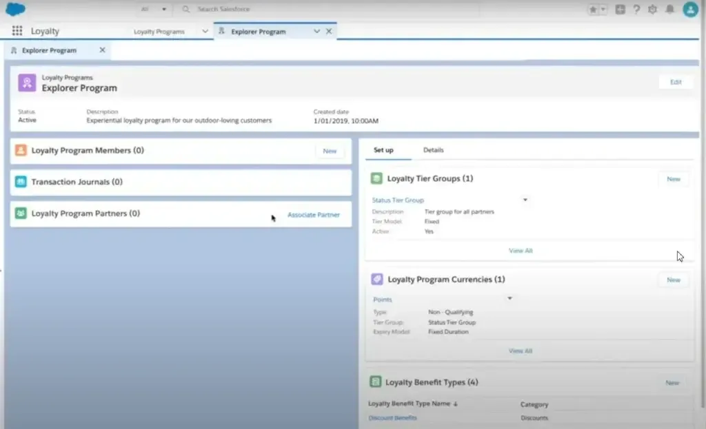
Task: Click the description 'Experiential loyalty program' text
Action: click(x=179, y=121)
